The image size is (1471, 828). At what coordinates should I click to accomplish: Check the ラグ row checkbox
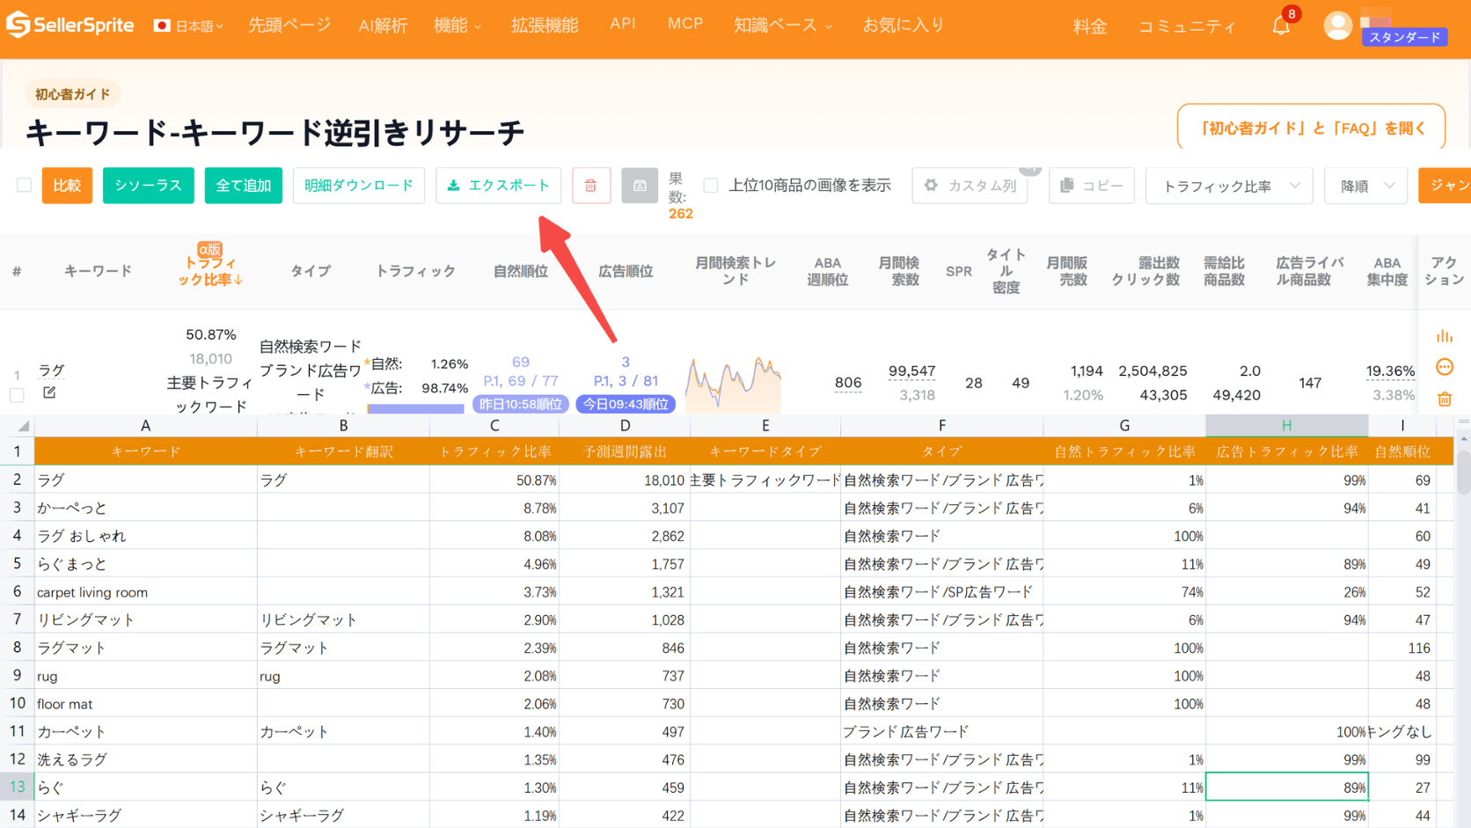click(17, 395)
